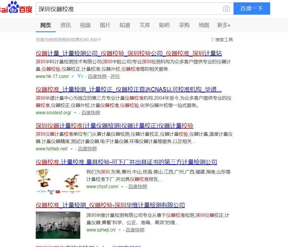Image resolution: width=288 pixels, height=247 pixels.
Task: Switch to the 图片 tab
Action: tap(105, 25)
